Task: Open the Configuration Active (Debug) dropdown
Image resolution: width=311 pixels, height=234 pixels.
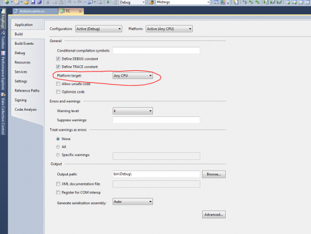Action: pyautogui.click(x=99, y=29)
